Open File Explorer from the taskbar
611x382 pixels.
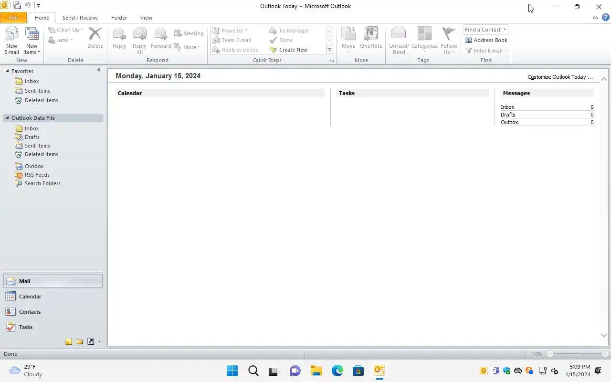[316, 371]
